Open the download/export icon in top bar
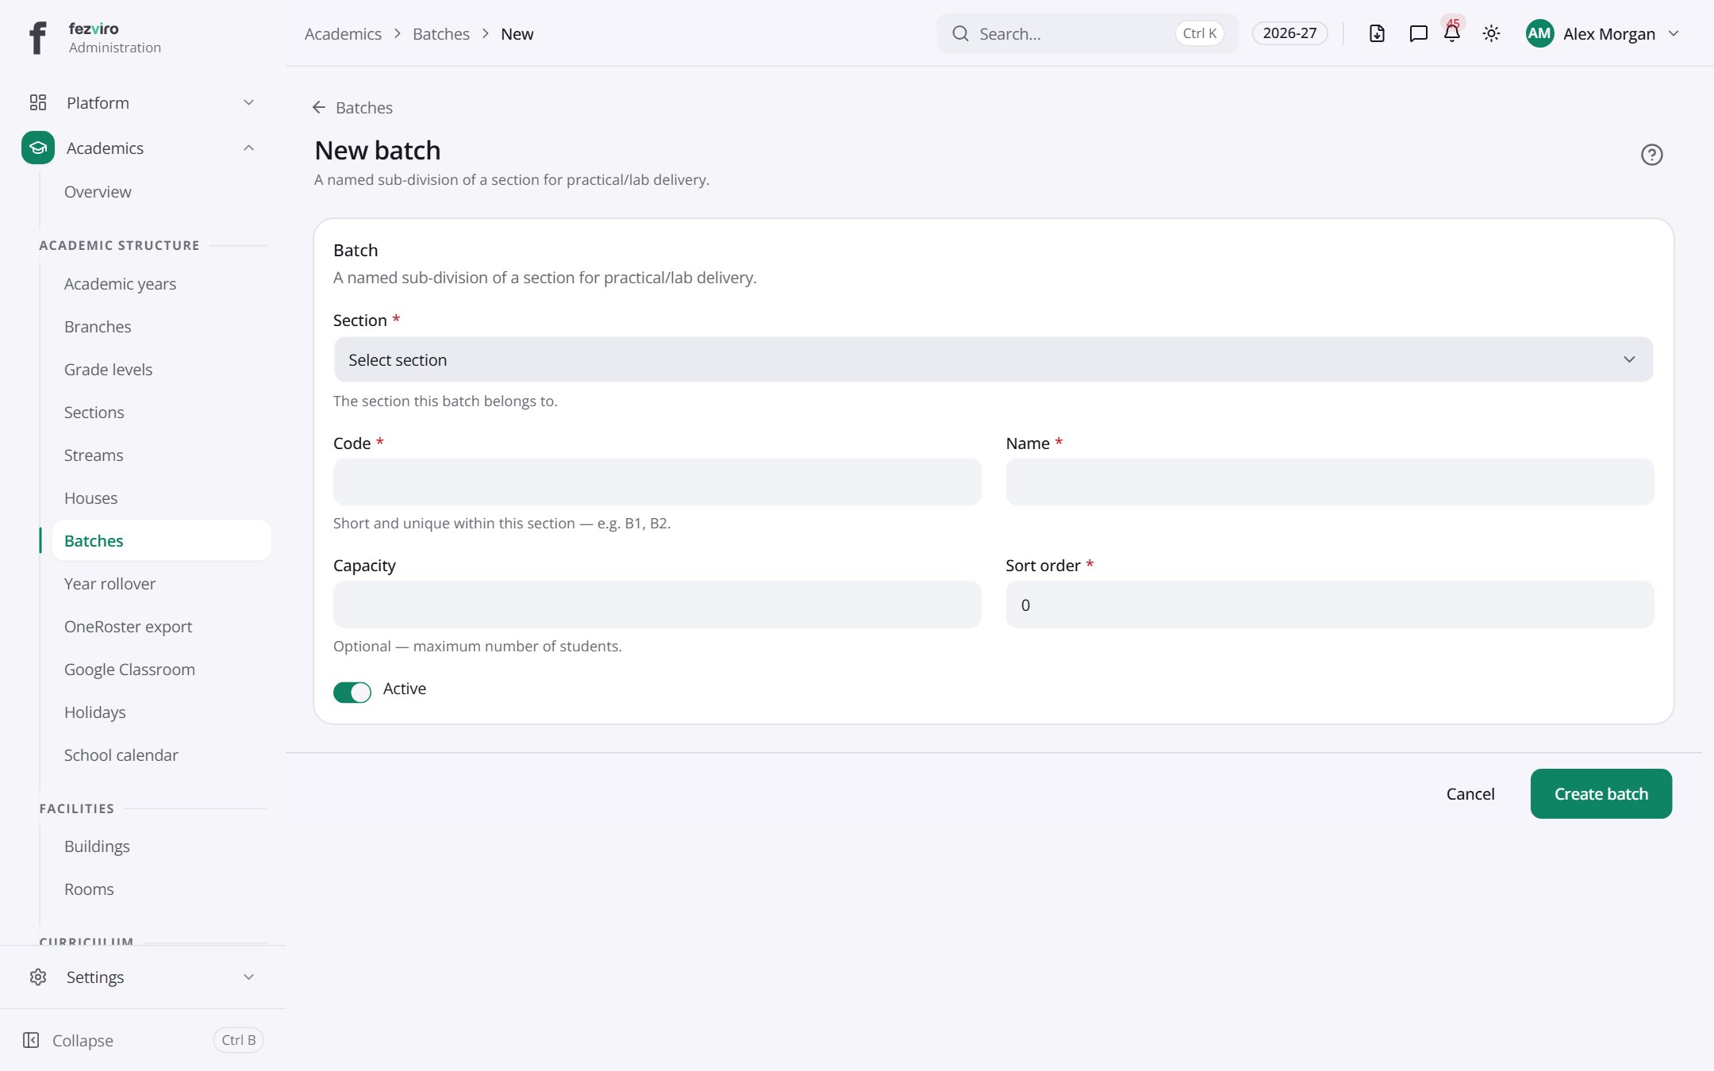 (1377, 33)
